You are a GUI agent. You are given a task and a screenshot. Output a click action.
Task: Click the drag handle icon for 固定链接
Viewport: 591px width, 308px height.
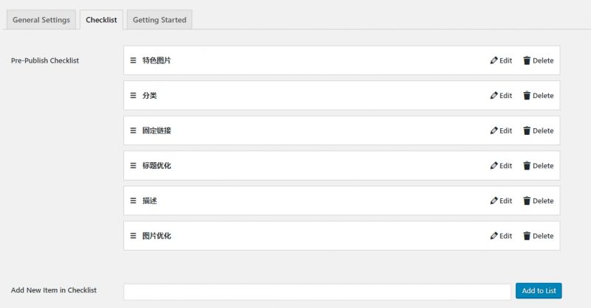[x=133, y=130]
